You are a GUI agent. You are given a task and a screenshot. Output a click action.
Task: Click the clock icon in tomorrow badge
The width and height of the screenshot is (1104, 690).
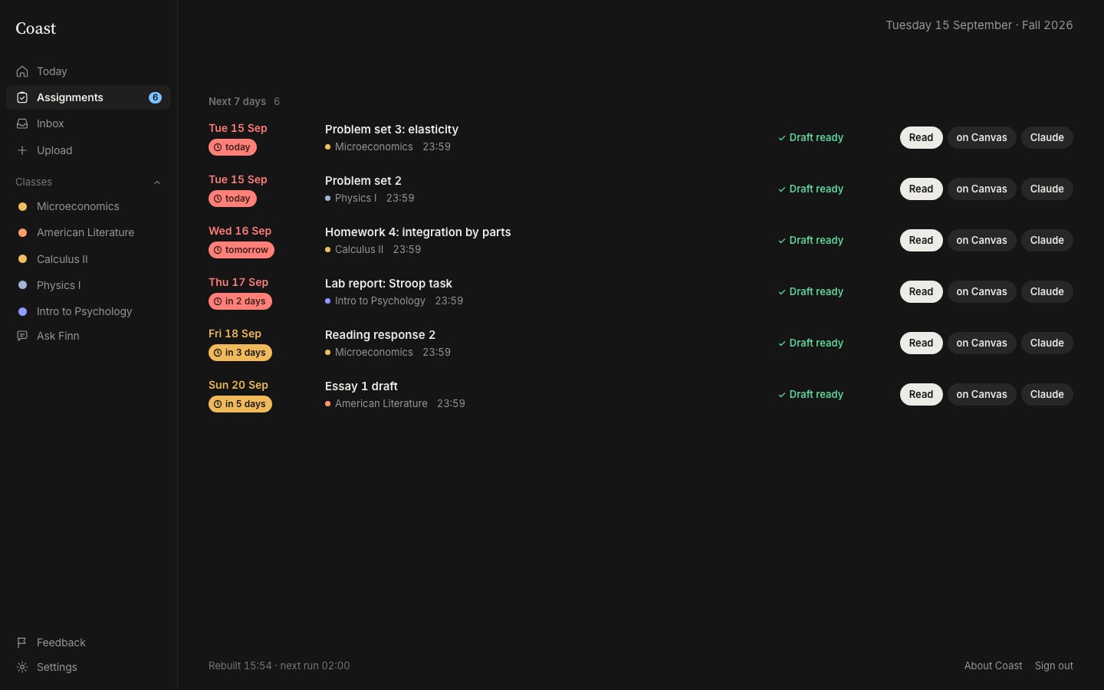[x=218, y=250]
